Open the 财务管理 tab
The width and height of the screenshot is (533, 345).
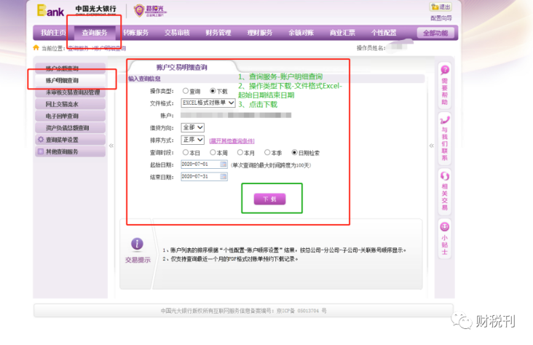[218, 33]
